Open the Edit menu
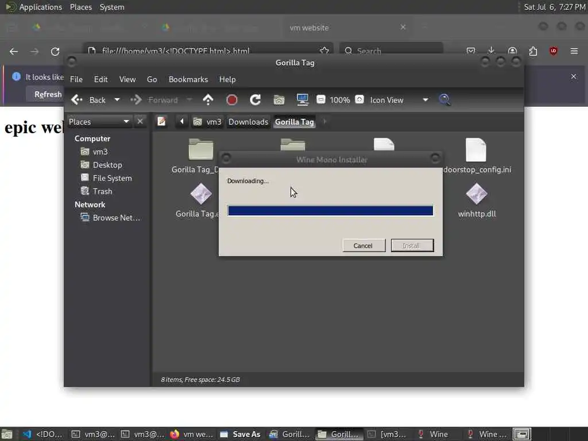Image resolution: width=588 pixels, height=441 pixels. tap(100, 79)
